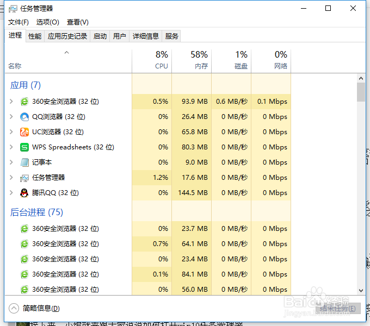The width and height of the screenshot is (370, 326).
Task: Click the UC浏览器 app icon
Action: point(24,132)
